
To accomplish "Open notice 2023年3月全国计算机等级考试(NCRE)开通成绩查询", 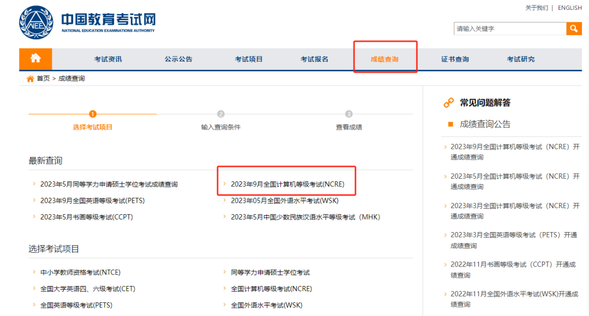I will 515,211.
